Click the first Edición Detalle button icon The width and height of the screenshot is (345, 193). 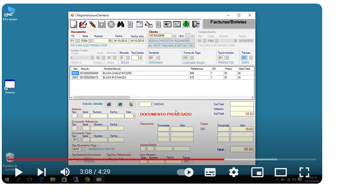(x=109, y=104)
